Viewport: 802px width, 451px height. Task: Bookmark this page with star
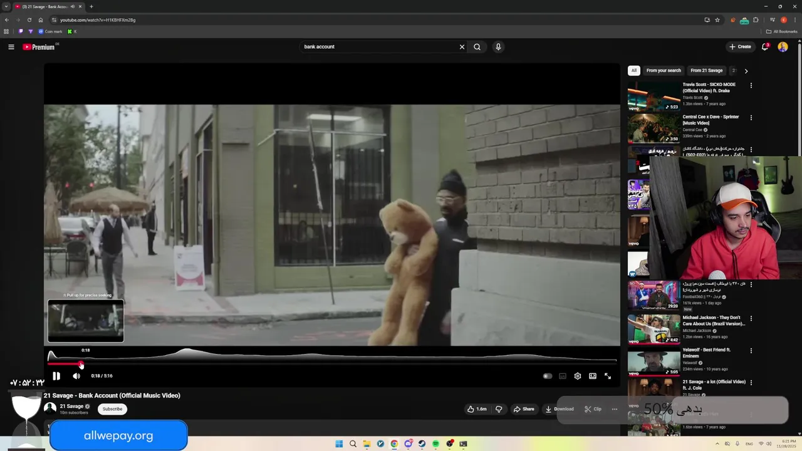tap(717, 20)
